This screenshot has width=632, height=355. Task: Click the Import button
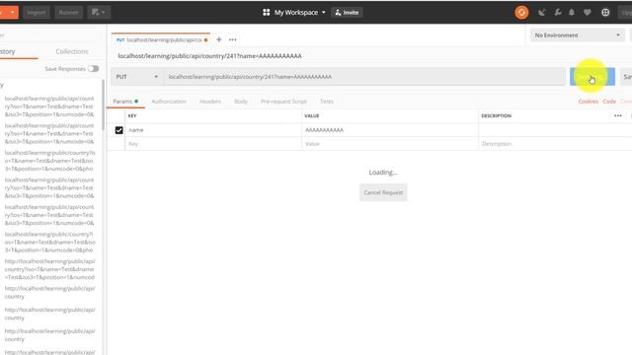click(x=37, y=13)
